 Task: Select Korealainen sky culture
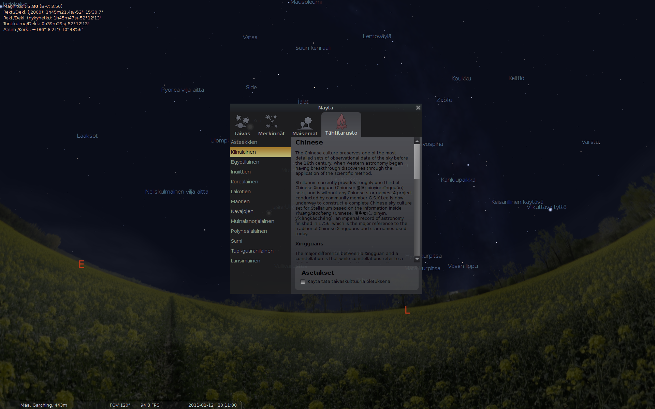(x=261, y=182)
